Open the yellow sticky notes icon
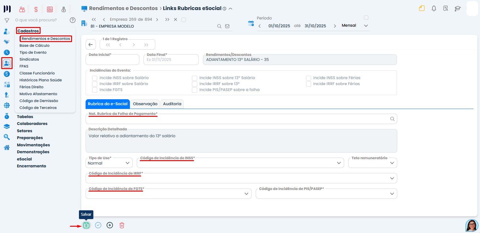This screenshot has height=233, width=480. pos(422,8)
